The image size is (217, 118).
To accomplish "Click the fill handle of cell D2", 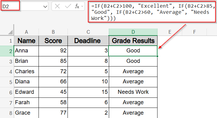I will click(x=157, y=56).
